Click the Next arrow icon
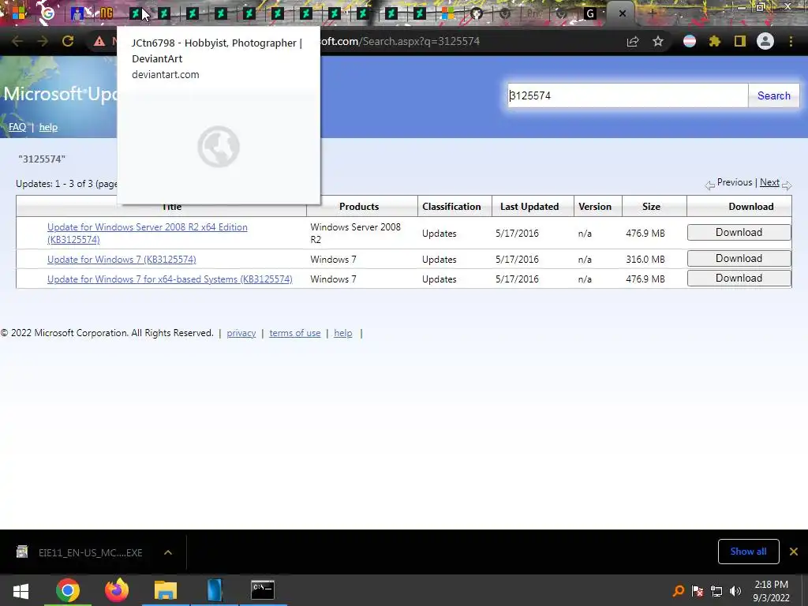 (787, 185)
